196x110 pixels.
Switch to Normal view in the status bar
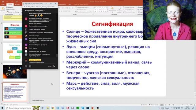coord(162,105)
